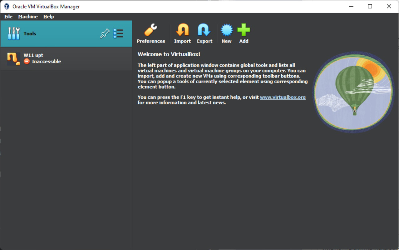This screenshot has height=250, width=399.
Task: Click the Inaccessible status text
Action: click(46, 62)
